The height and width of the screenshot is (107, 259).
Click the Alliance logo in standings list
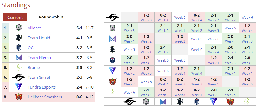(x=19, y=28)
